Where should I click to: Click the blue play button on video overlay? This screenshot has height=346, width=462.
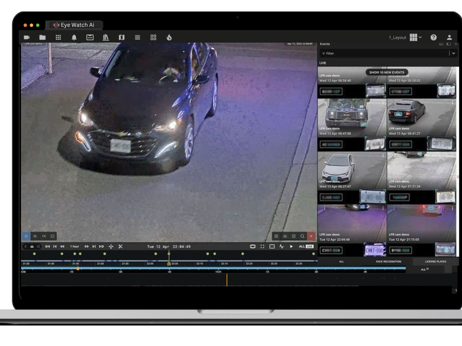click(x=26, y=236)
